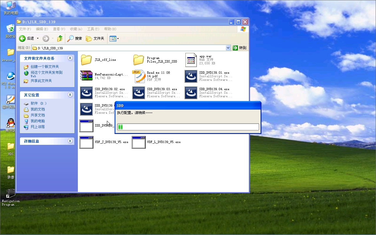376x235 pixels.
Task: Open 共享文档 link in sidebar
Action: click(x=38, y=115)
